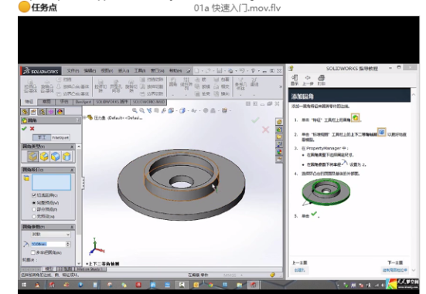Toggle the tangent propagation checkbox
Viewport: 426px width, 294px height.
[34, 195]
